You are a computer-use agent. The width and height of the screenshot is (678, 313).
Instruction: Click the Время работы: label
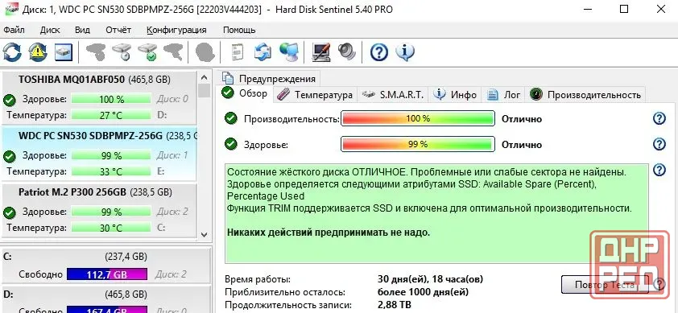(258, 279)
